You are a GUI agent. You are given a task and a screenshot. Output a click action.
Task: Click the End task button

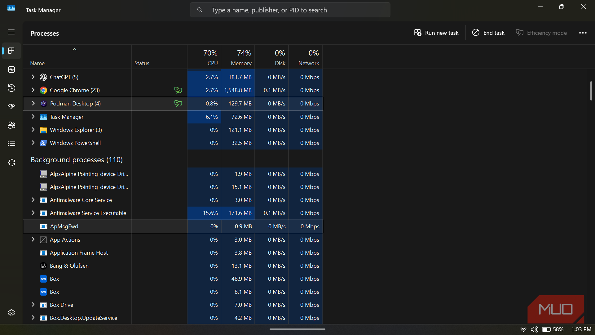488,33
